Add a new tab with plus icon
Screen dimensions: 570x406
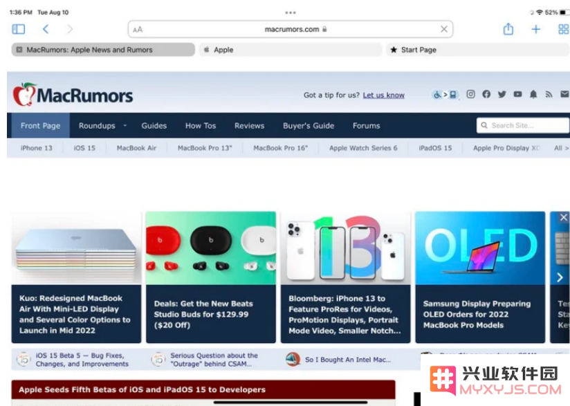536,29
